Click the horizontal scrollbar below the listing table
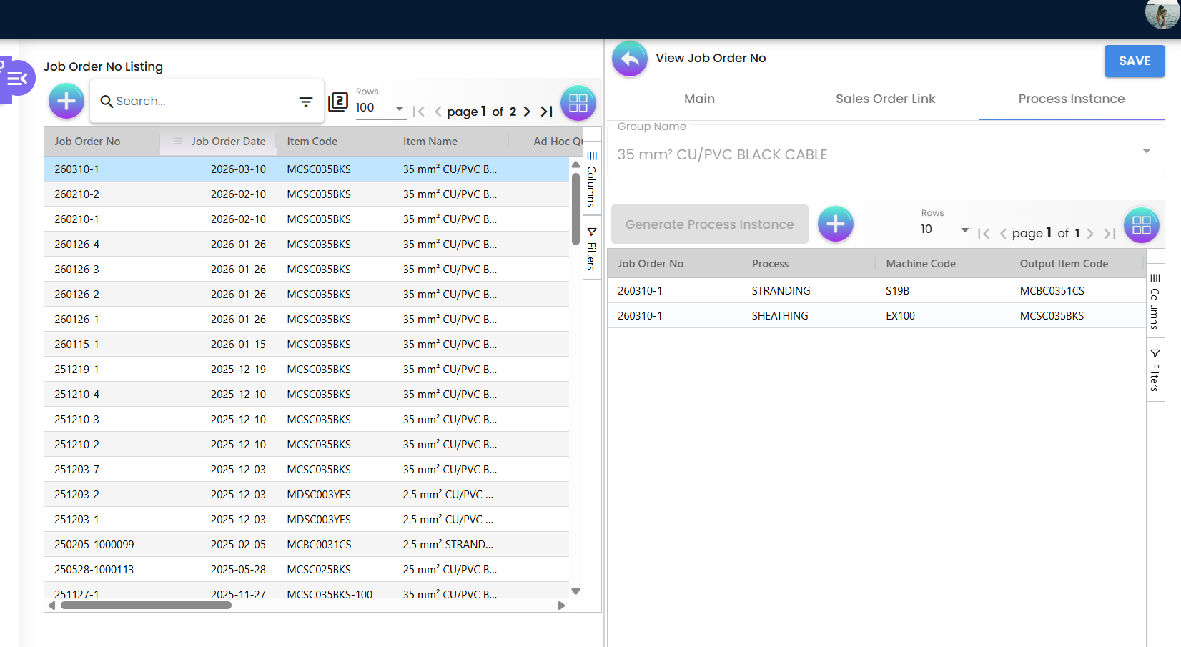 [146, 605]
